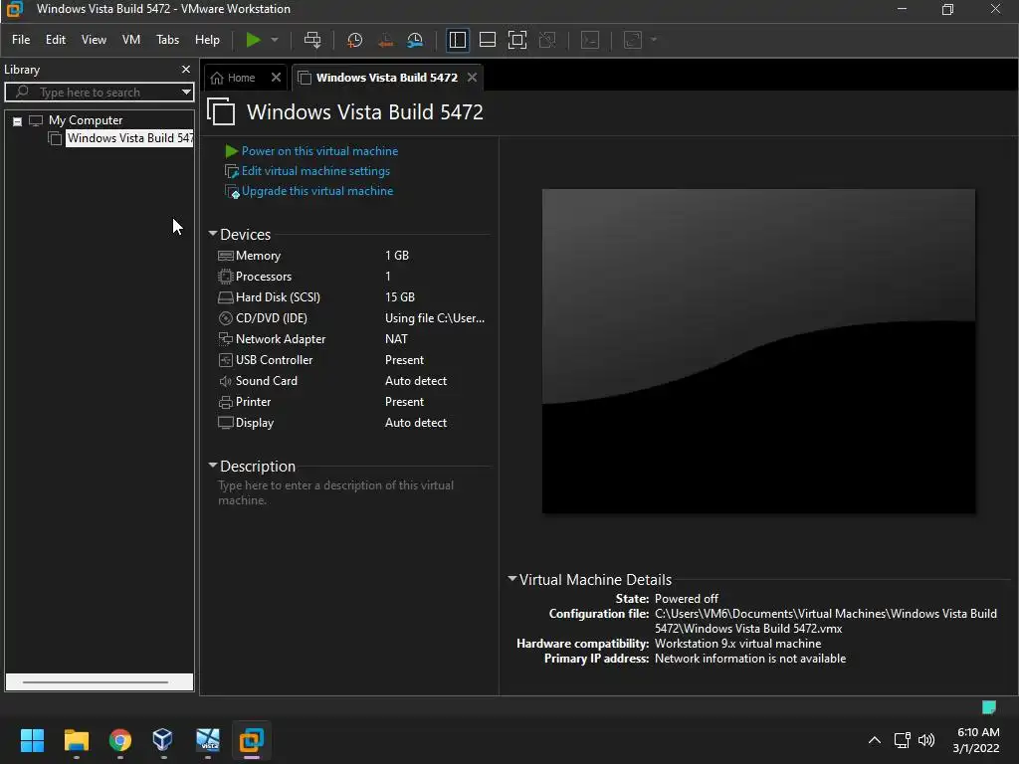This screenshot has width=1019, height=764.
Task: Select the CD/DVD (IDE) device
Action: pyautogui.click(x=351, y=317)
